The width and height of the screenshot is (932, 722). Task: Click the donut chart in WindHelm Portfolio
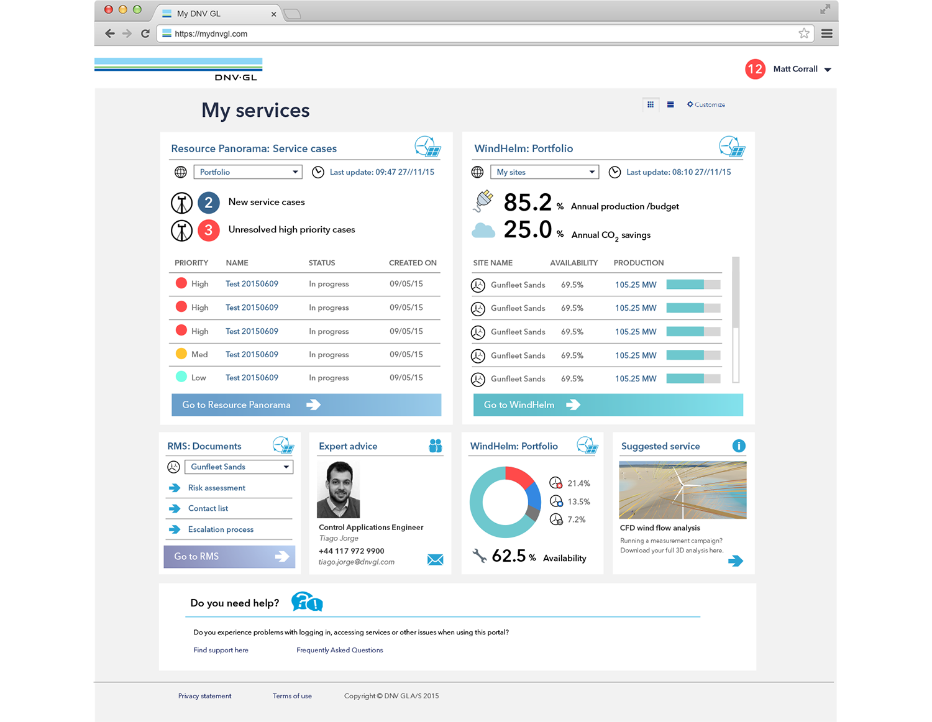(x=505, y=502)
